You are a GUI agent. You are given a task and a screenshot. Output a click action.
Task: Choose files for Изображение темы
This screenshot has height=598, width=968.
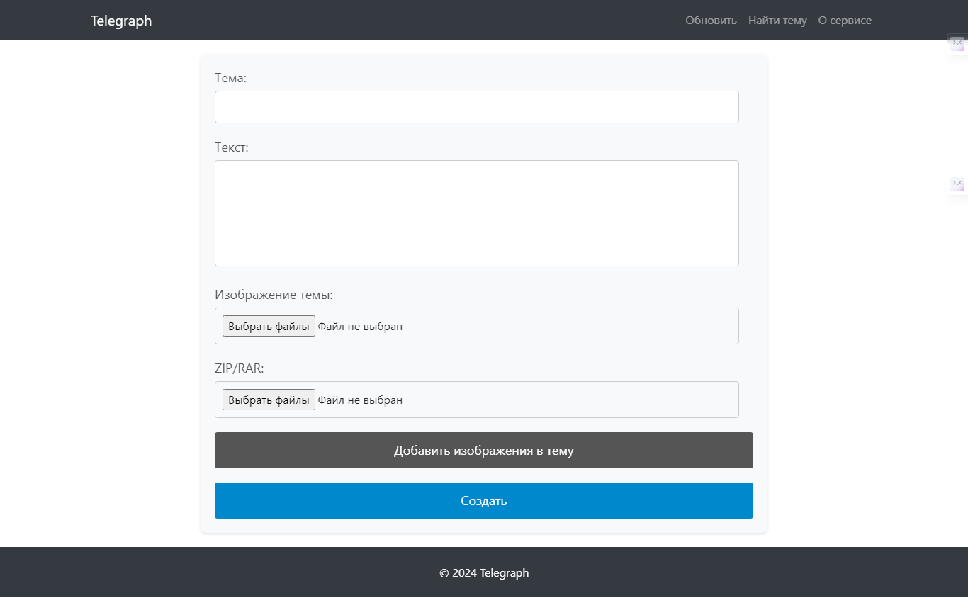(x=269, y=326)
